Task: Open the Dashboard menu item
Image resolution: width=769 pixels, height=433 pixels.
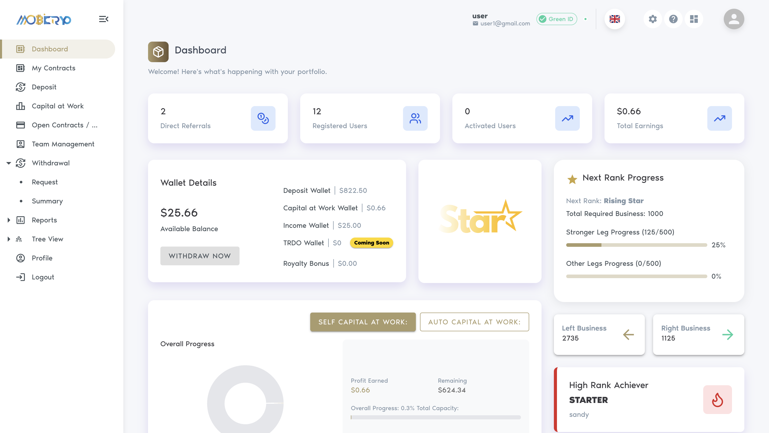Action: tap(58, 49)
